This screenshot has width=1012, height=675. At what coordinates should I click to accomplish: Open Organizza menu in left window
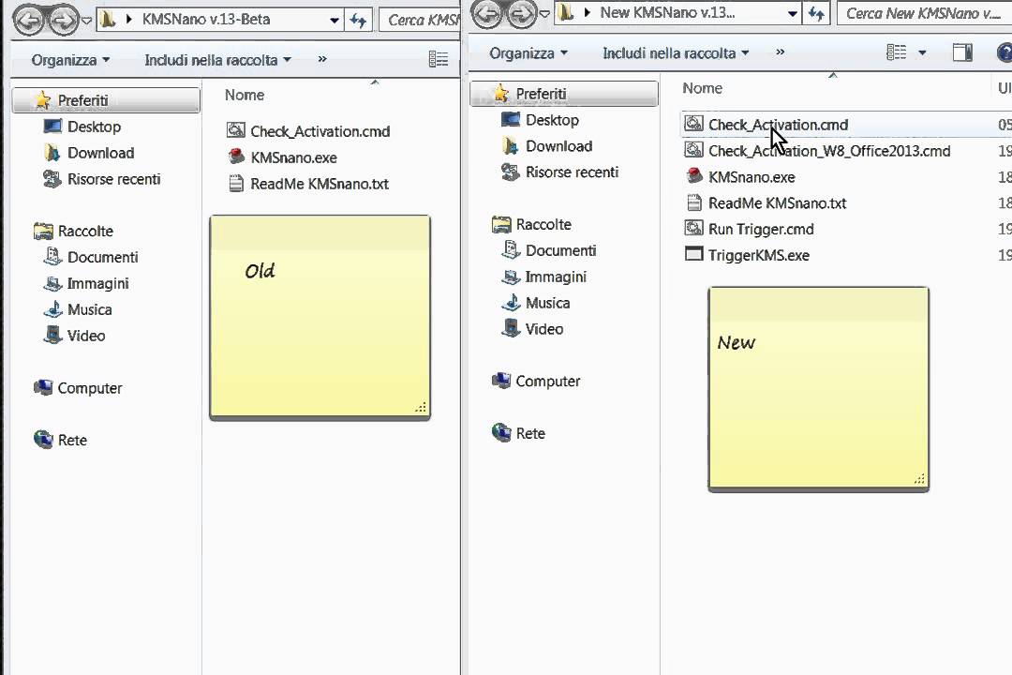pos(70,60)
